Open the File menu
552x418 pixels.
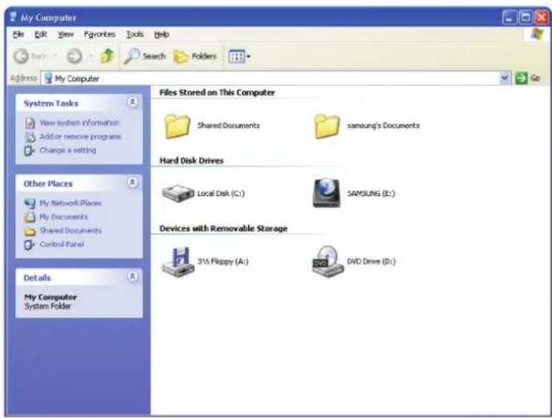click(19, 35)
